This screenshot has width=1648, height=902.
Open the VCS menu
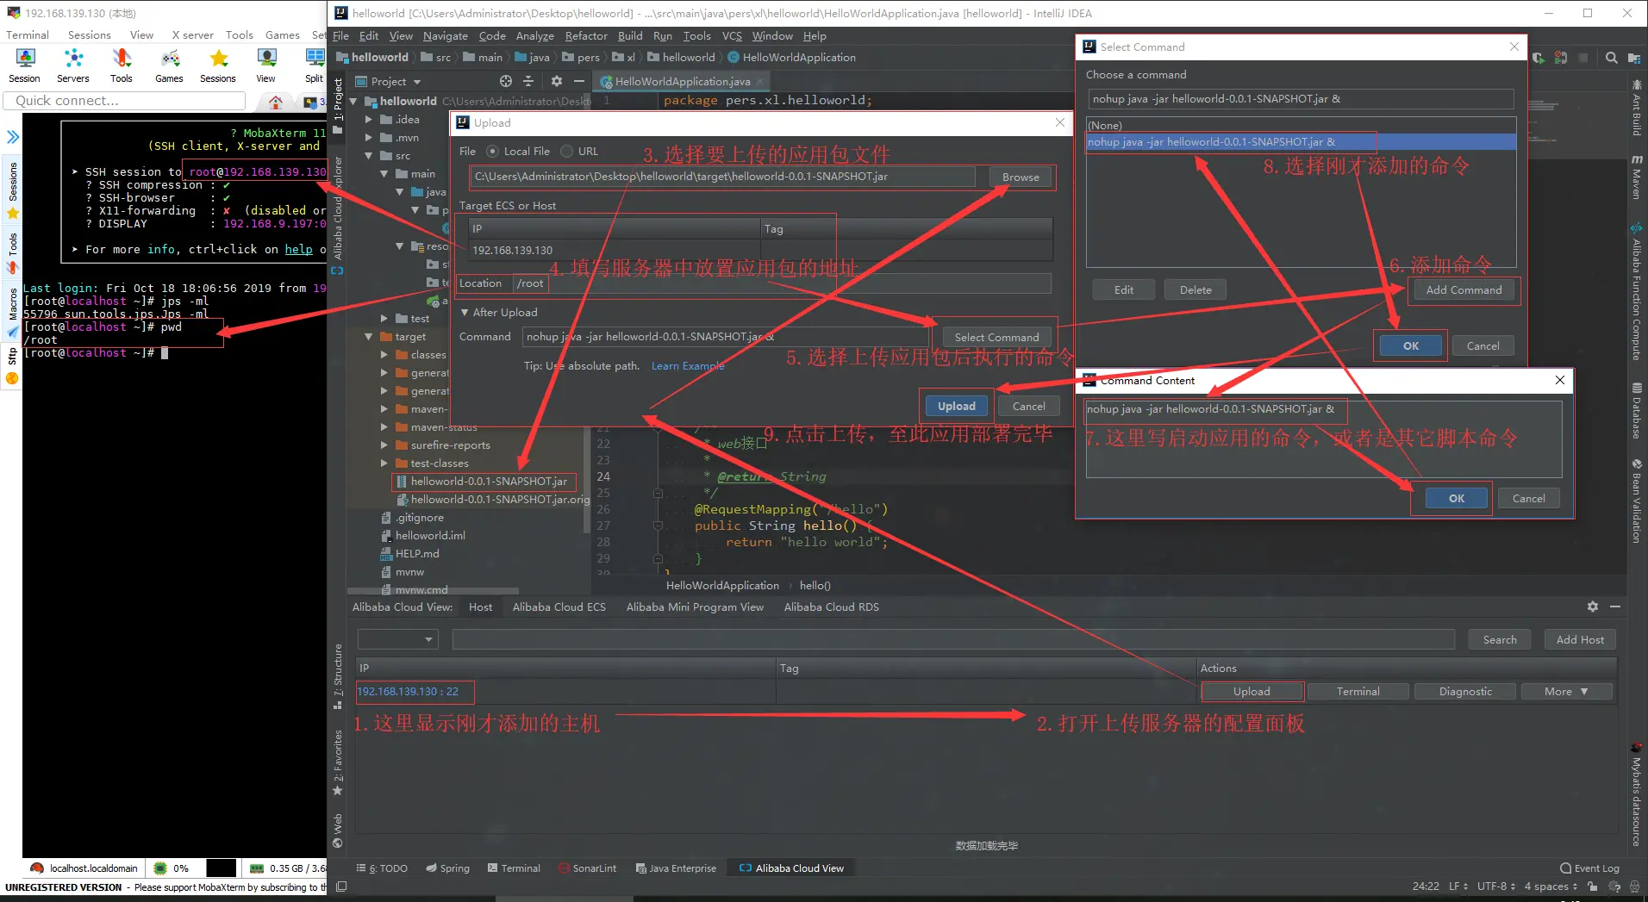point(732,36)
